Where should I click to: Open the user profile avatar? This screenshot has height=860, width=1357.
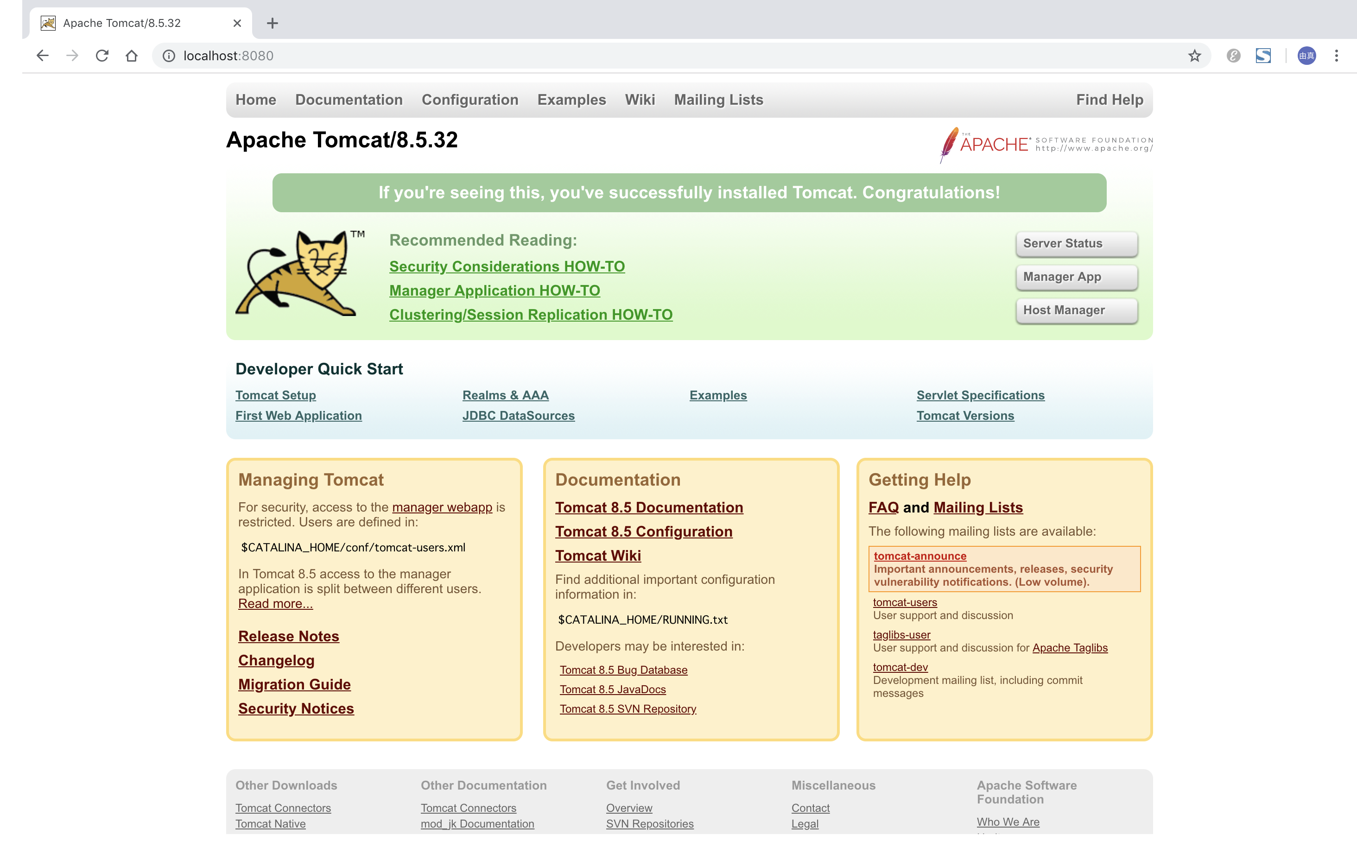coord(1306,56)
